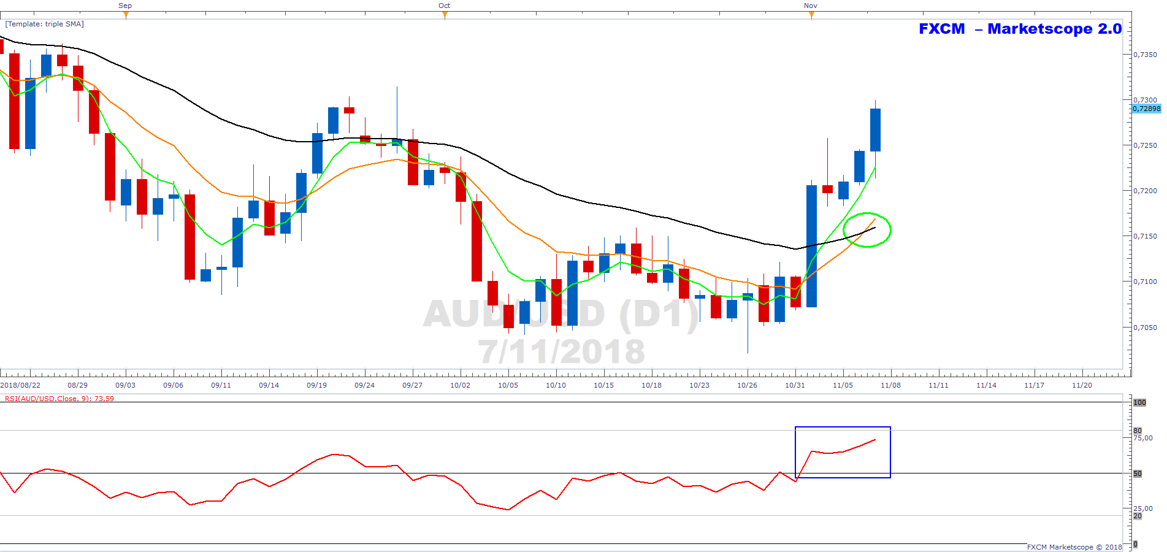Viewport: 1167px width, 552px height.
Task: Select the 11/14 date on the time axis
Action: [987, 385]
